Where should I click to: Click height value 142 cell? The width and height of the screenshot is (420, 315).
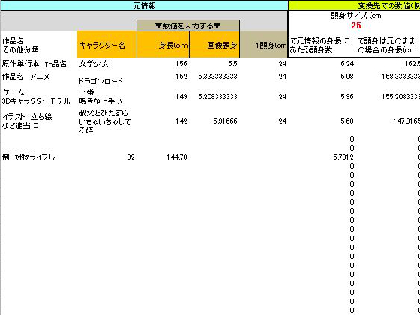click(x=163, y=121)
